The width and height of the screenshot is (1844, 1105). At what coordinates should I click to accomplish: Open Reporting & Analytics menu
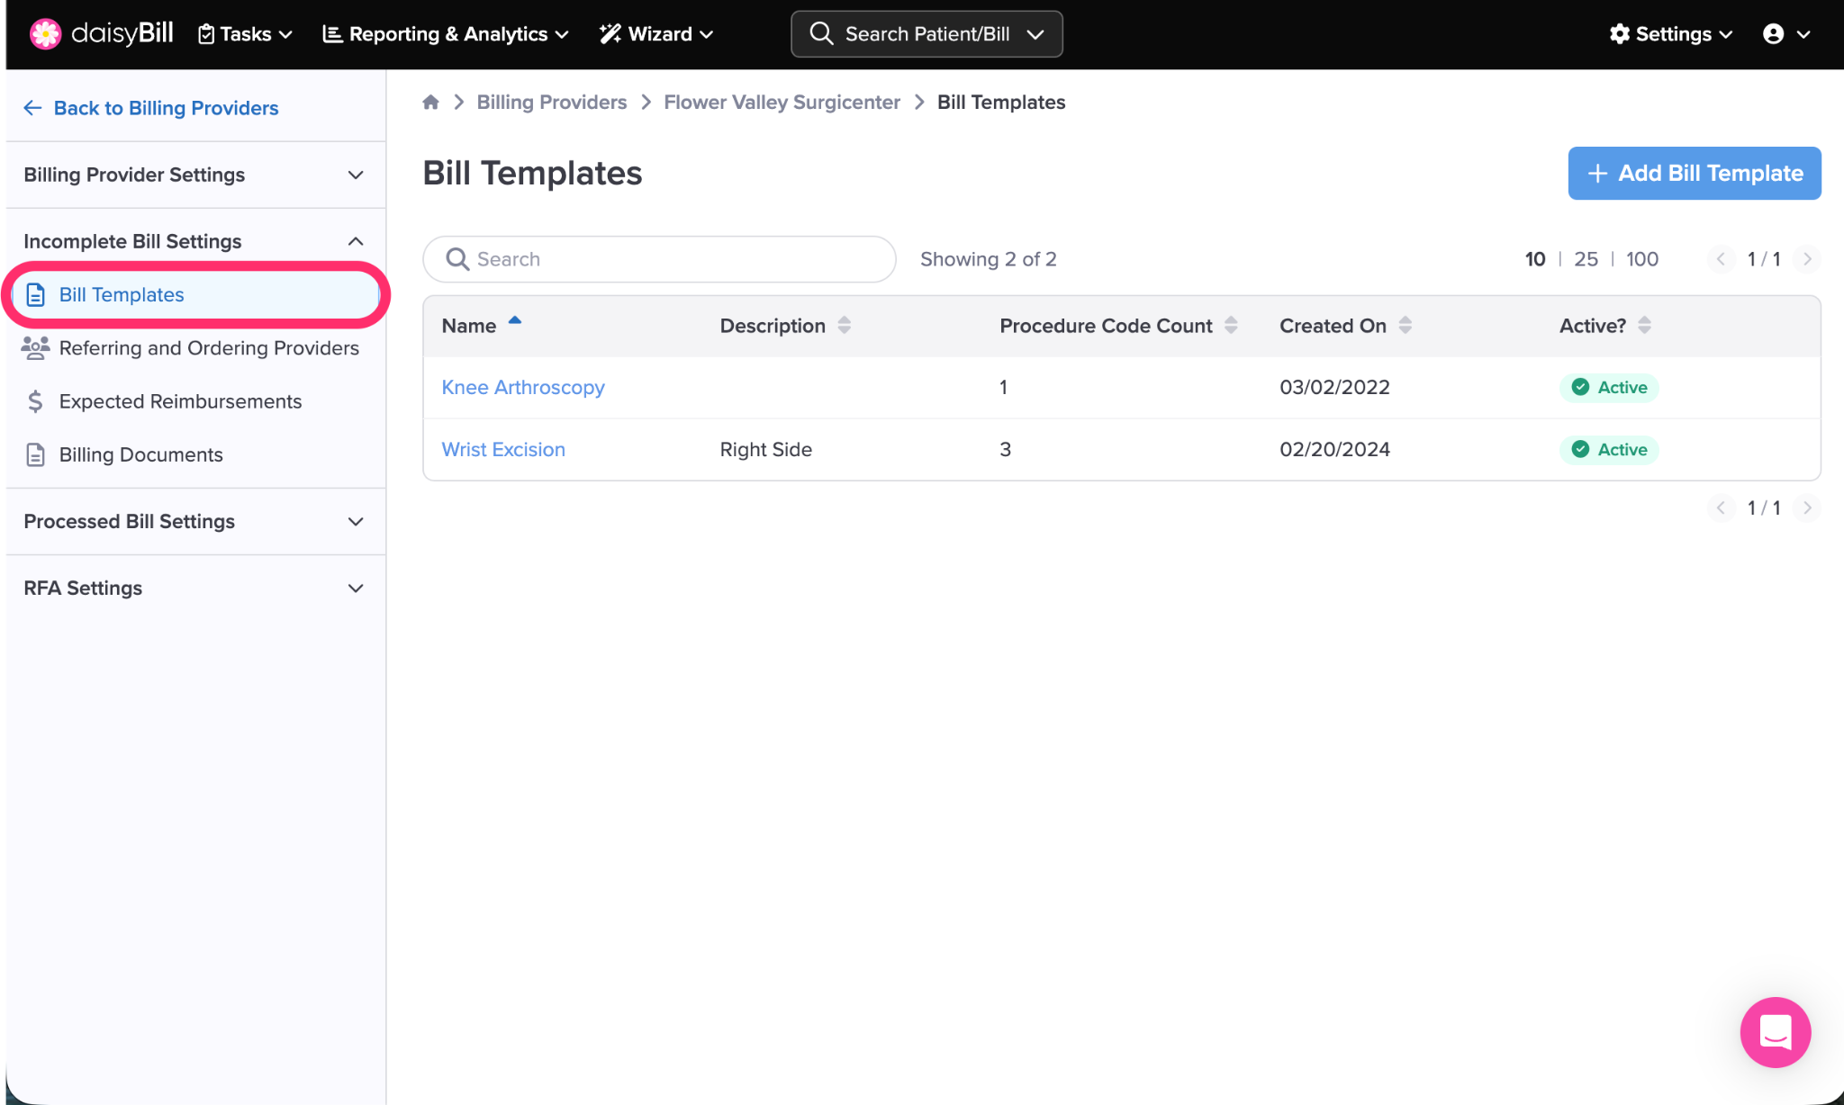(x=446, y=34)
